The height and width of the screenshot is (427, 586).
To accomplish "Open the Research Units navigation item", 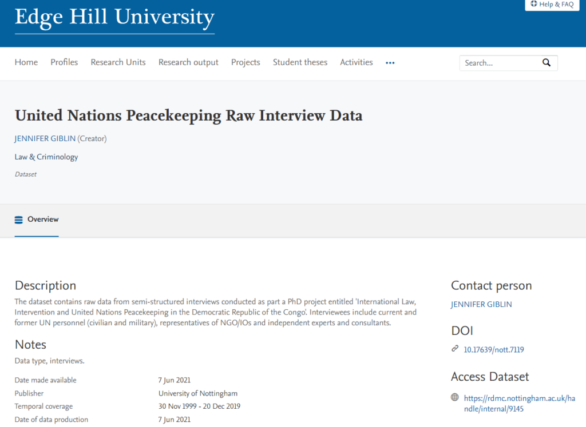I will pos(118,62).
